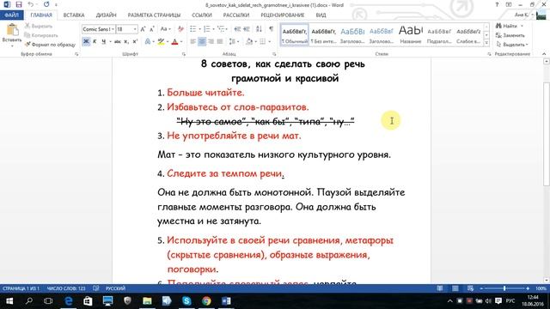
Task: Click the Clear All Formatting eraser icon
Action: pyautogui.click(x=180, y=29)
